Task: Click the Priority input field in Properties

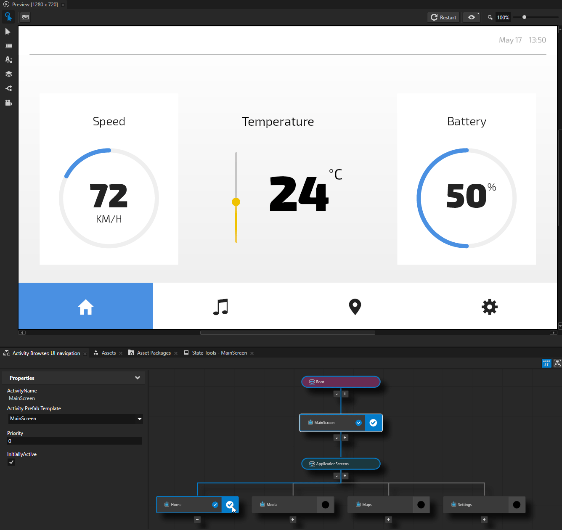Action: click(x=74, y=441)
